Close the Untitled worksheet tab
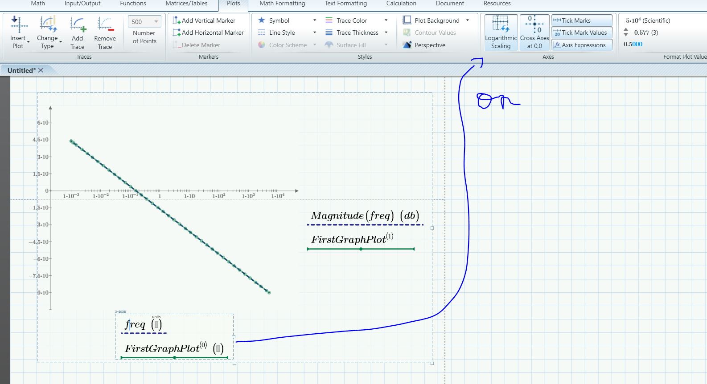 (41, 70)
